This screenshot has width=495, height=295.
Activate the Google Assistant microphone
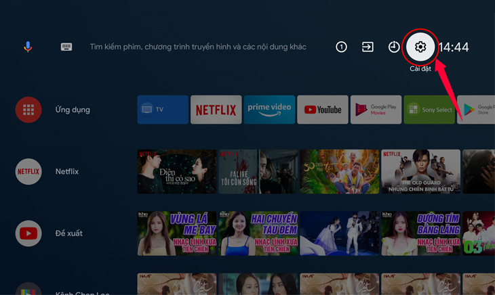[28, 47]
